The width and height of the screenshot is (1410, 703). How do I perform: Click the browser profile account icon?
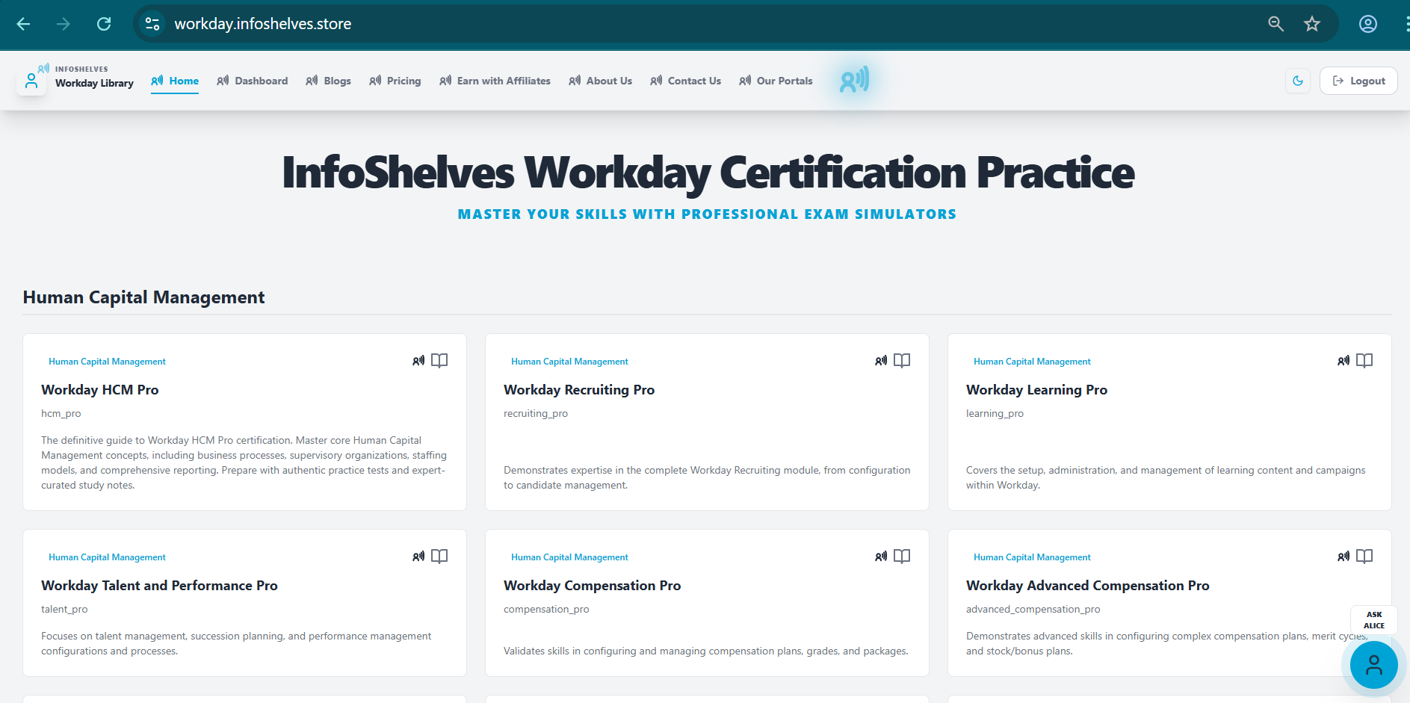[1367, 23]
